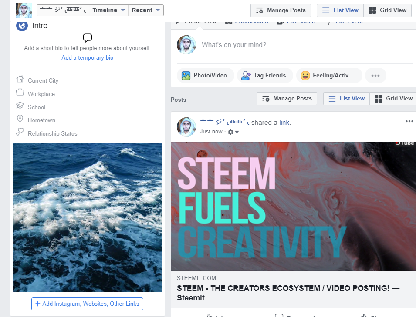This screenshot has width=416, height=317.
Task: Click the Current City house icon
Action: point(20,79)
